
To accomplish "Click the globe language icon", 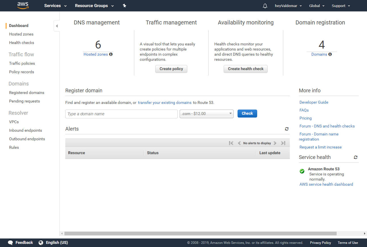I will [41, 242].
